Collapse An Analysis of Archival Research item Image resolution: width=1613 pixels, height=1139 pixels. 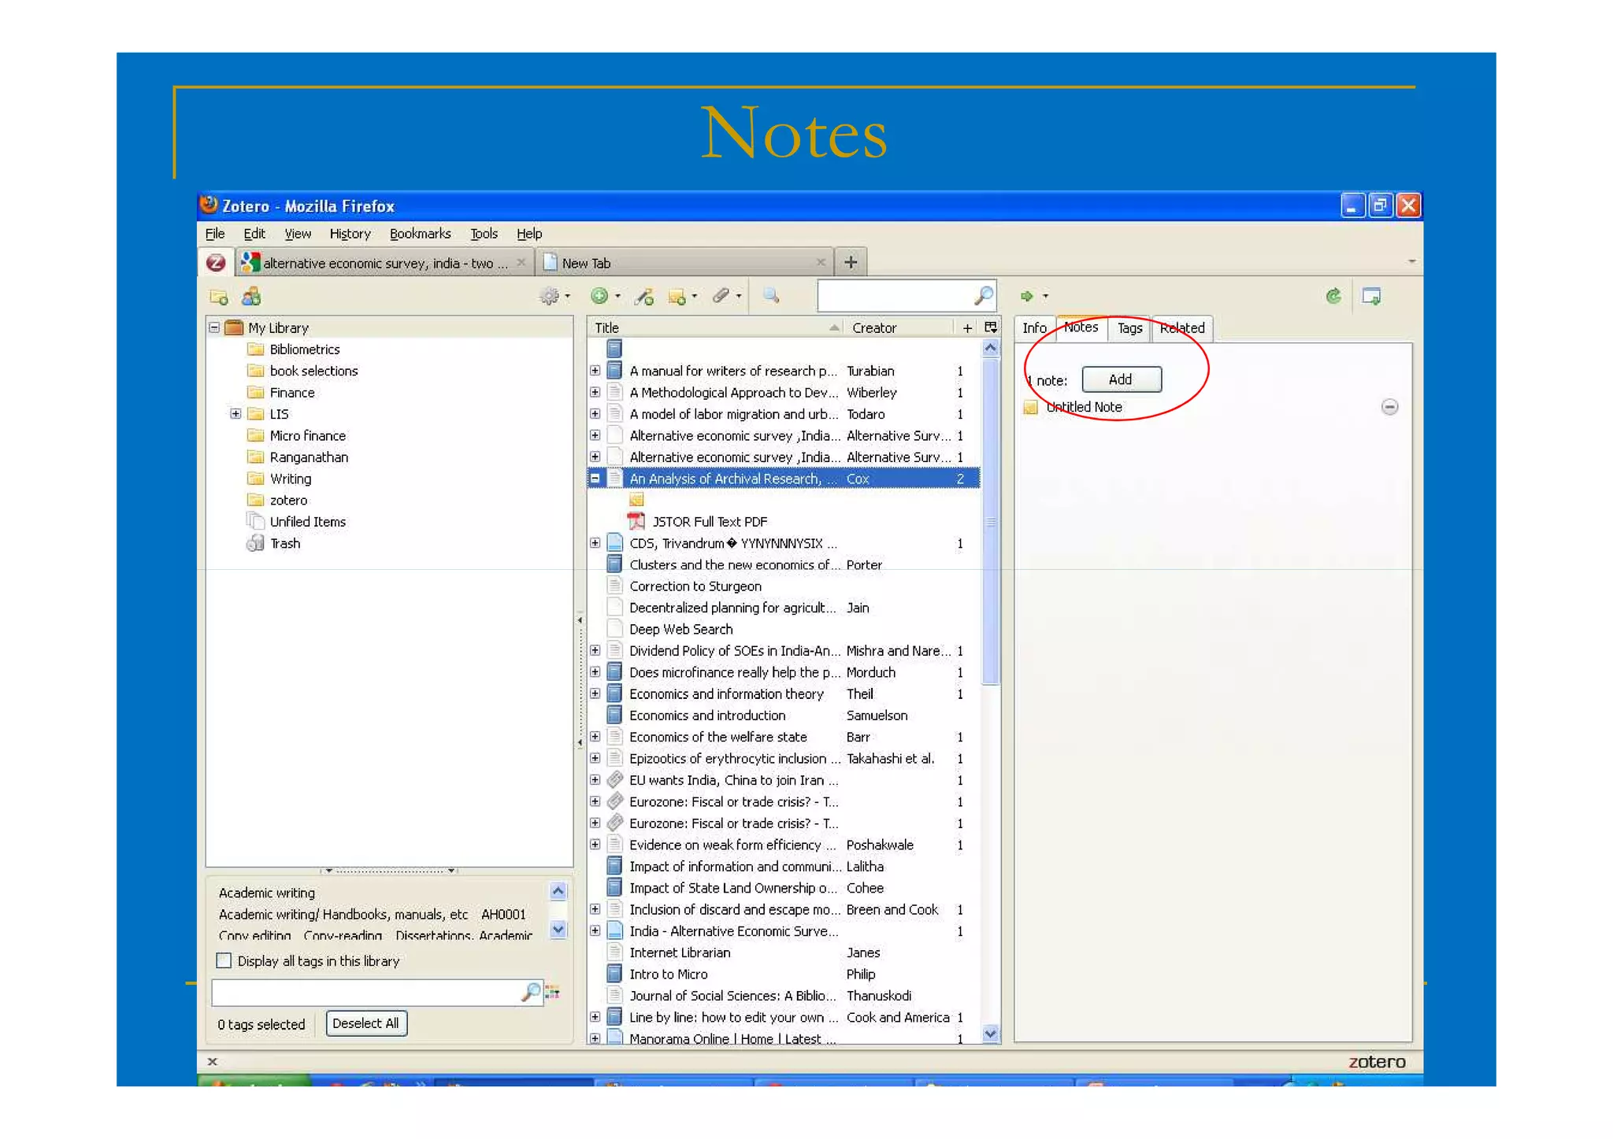[x=595, y=479]
